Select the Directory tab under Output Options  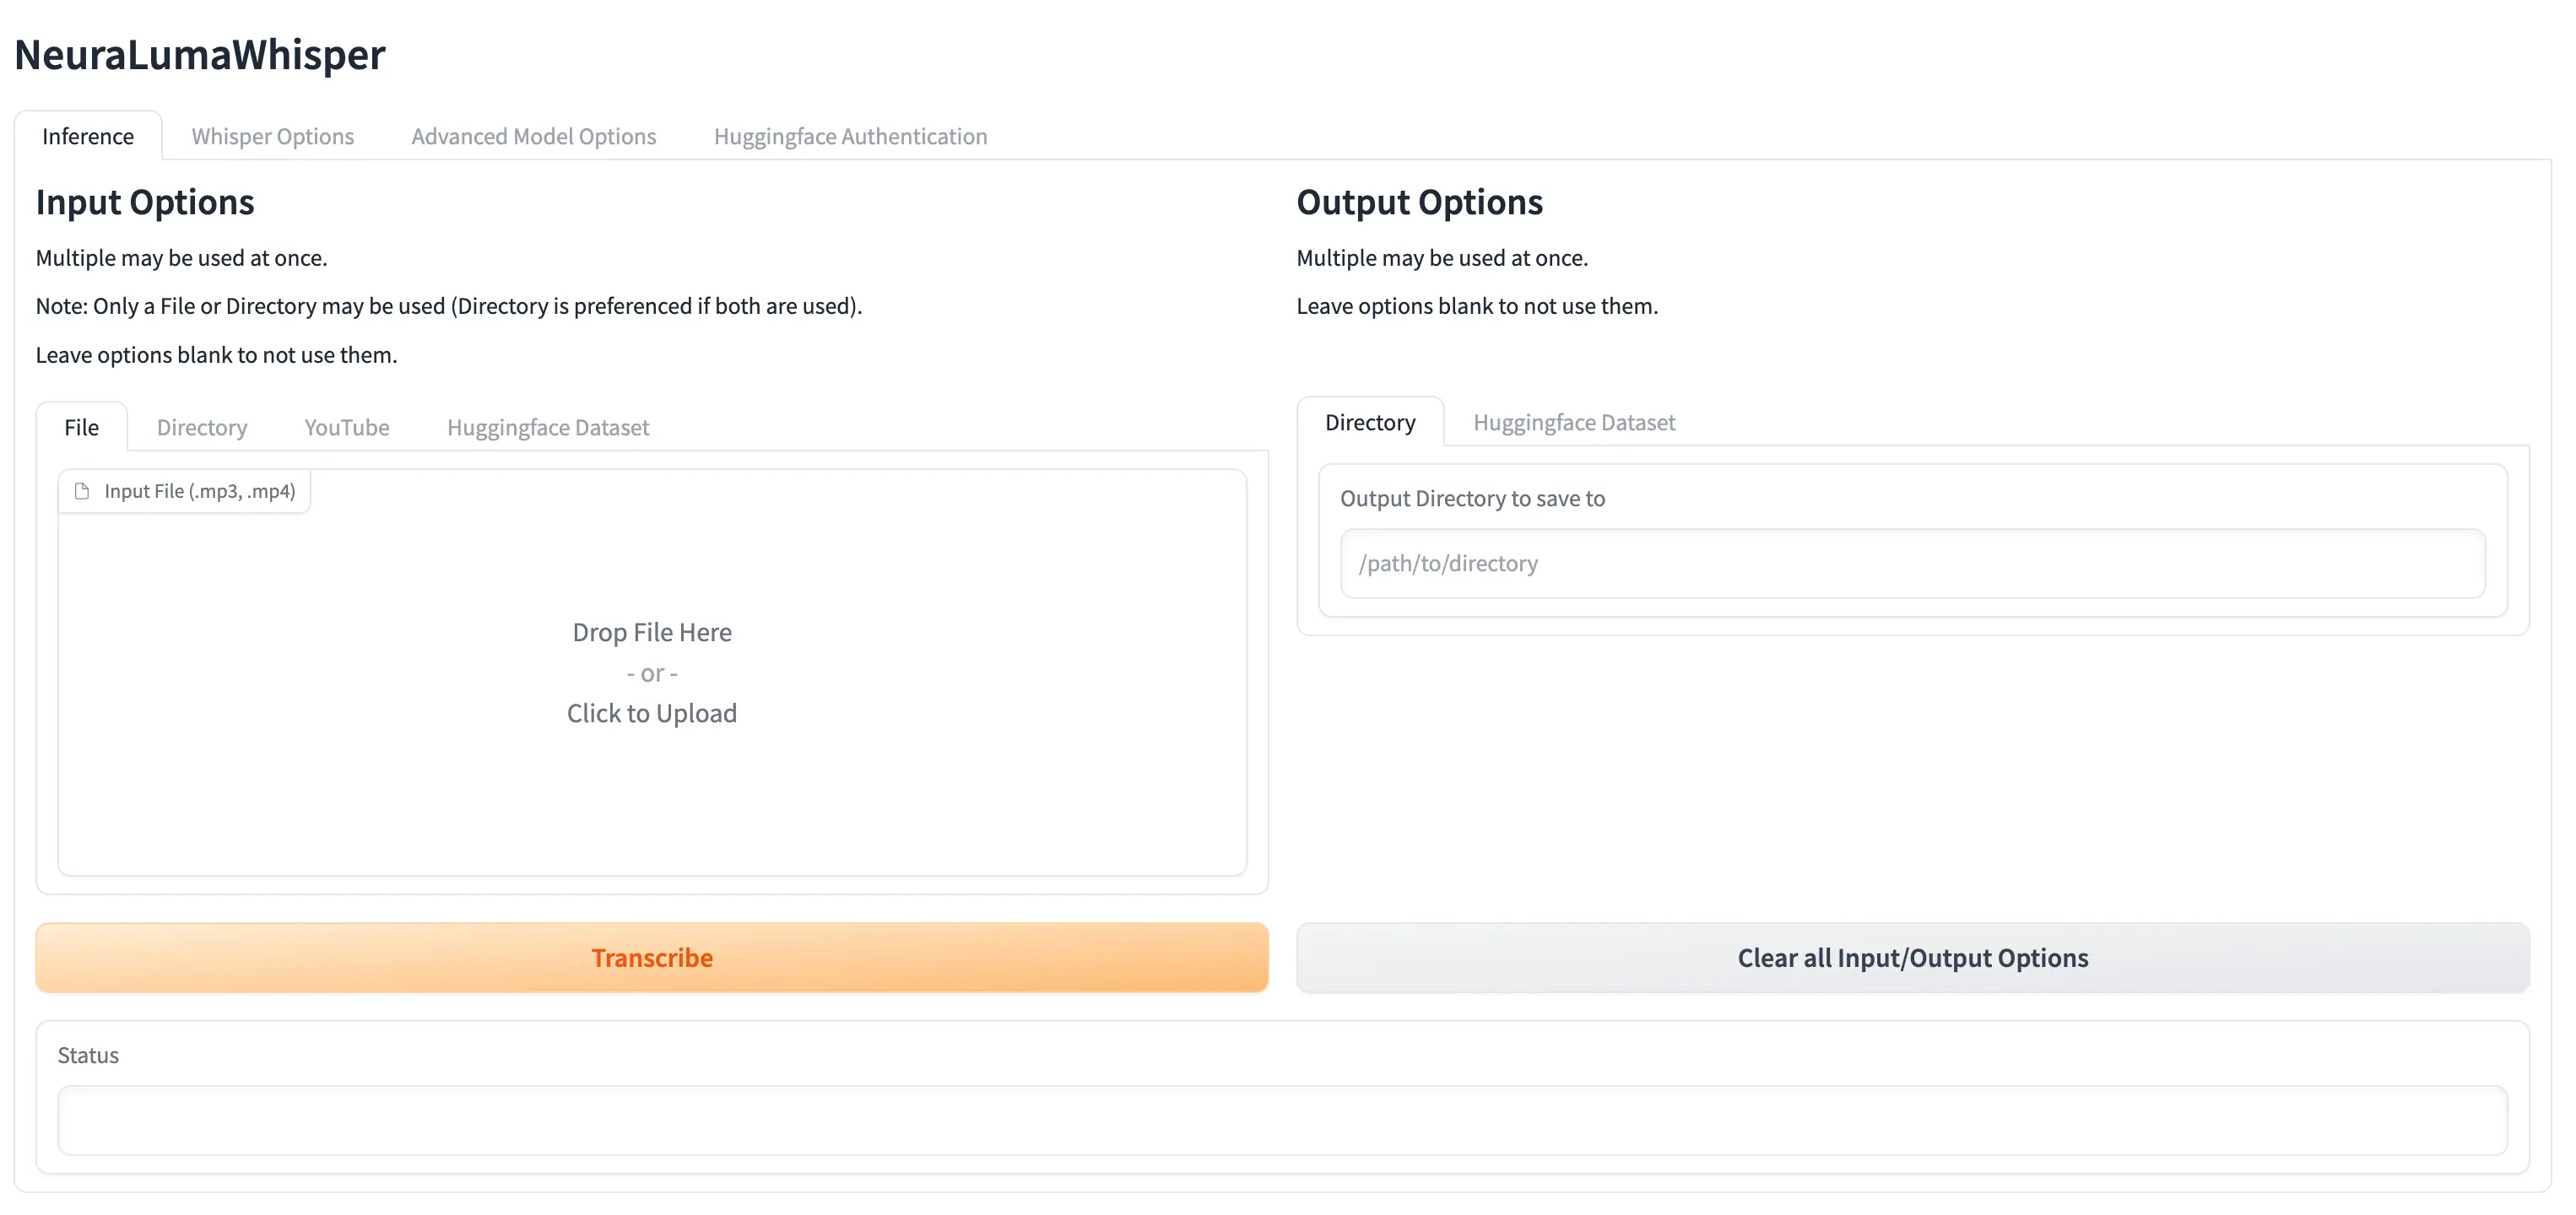1369,422
